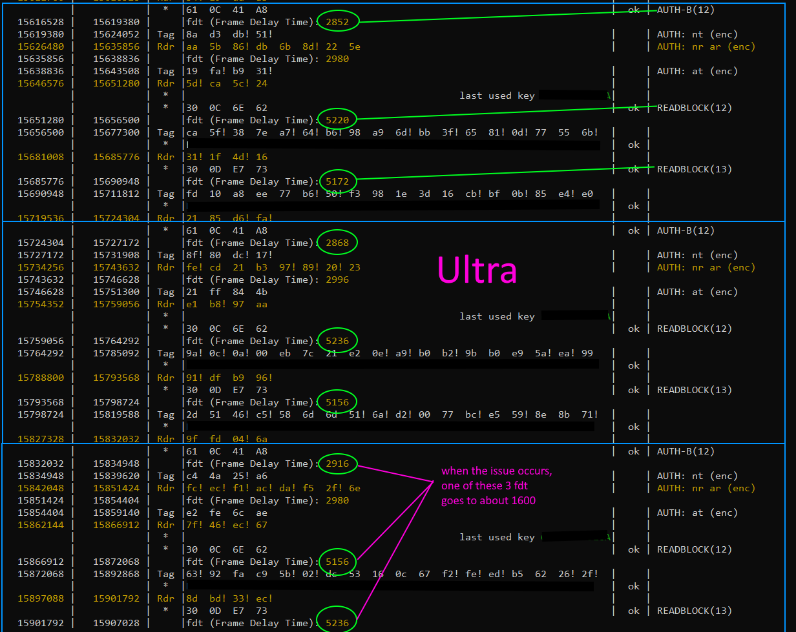Image resolution: width=796 pixels, height=632 pixels.
Task: Select the circled 5172 frame delay time
Action: [337, 181]
